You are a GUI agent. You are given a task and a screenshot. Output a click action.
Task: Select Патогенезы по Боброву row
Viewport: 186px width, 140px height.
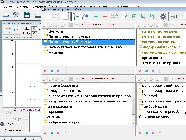click(88, 42)
